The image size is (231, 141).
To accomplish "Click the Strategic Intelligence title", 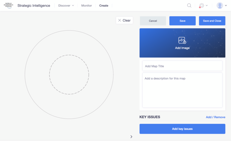I will click(x=34, y=6).
